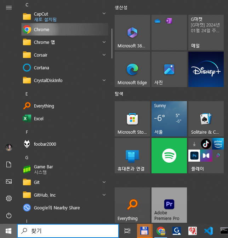Screen dimensions: 228x238
Task: Open the PicsArt icon in 플레이 folder
Action: pos(218,156)
